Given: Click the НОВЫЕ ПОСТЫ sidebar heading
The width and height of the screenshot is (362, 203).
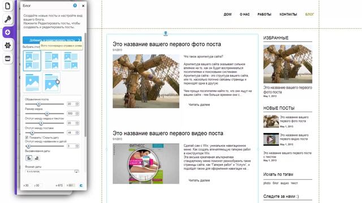Looking at the screenshot, I should click(279, 108).
